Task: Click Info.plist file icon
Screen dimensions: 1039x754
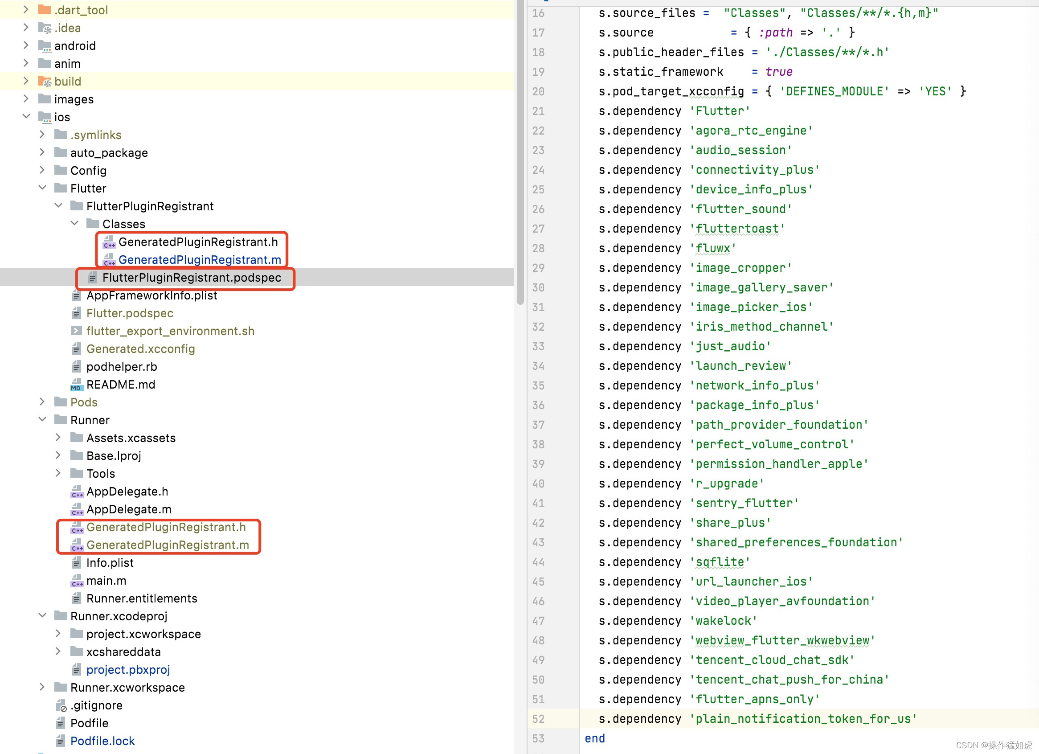Action: click(x=77, y=562)
